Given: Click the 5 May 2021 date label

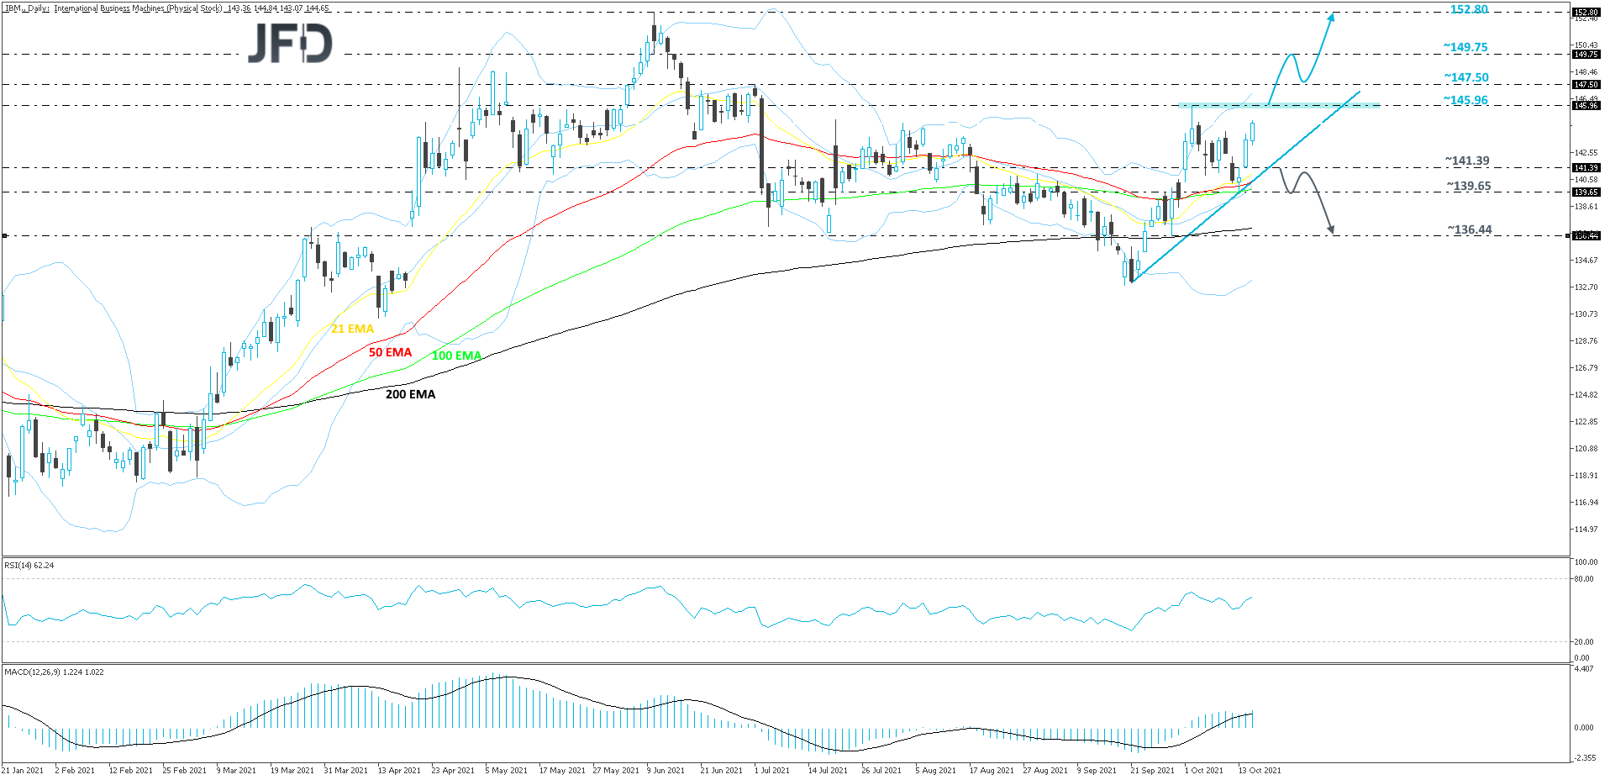Looking at the screenshot, I should coord(506,771).
